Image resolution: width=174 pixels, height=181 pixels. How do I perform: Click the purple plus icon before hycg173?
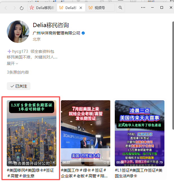pyautogui.click(x=9, y=51)
